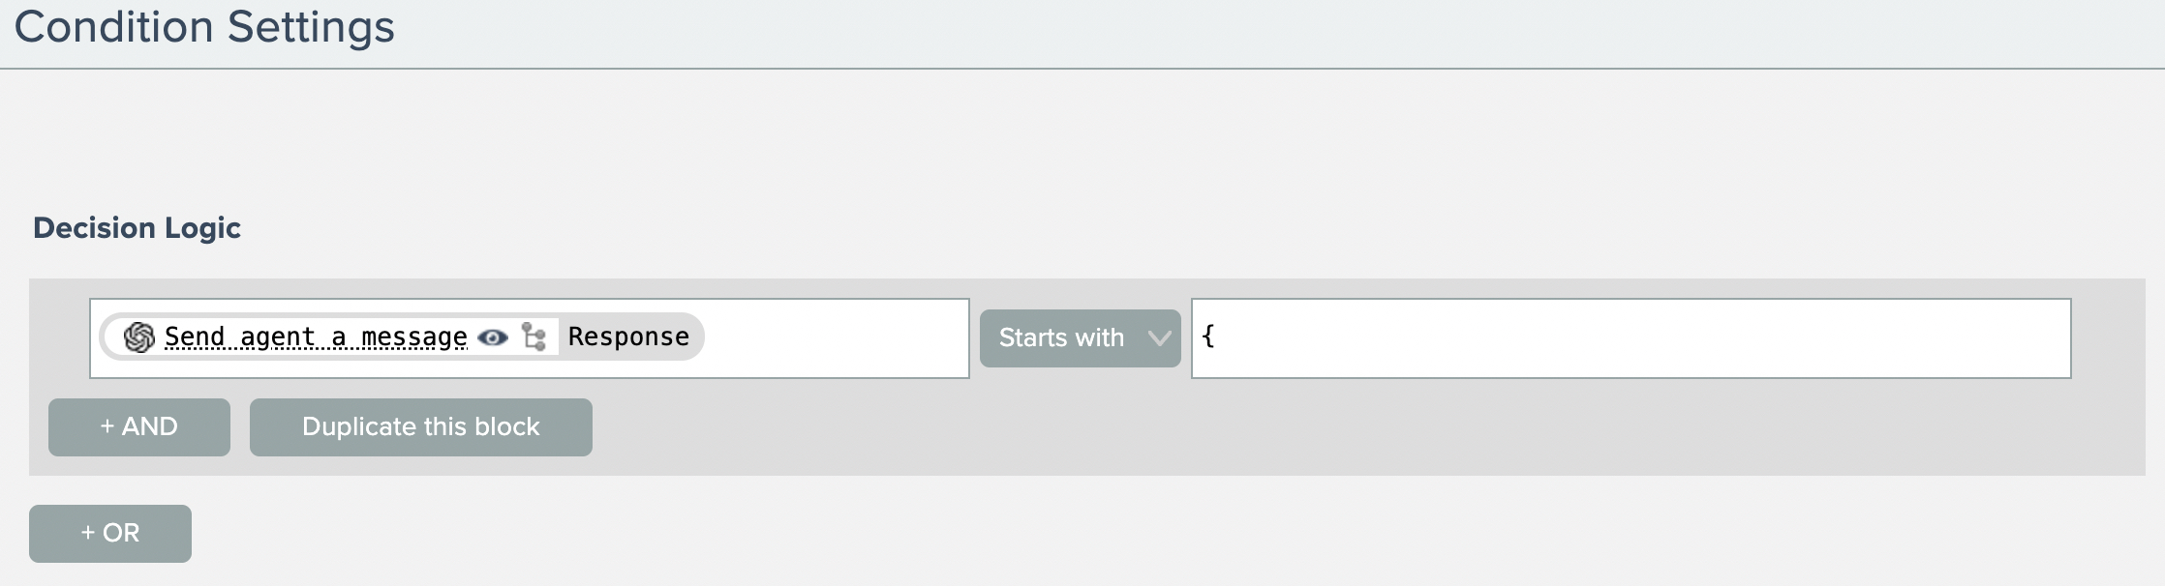Image resolution: width=2165 pixels, height=586 pixels.
Task: Select the Response label in the pill
Action: click(628, 337)
